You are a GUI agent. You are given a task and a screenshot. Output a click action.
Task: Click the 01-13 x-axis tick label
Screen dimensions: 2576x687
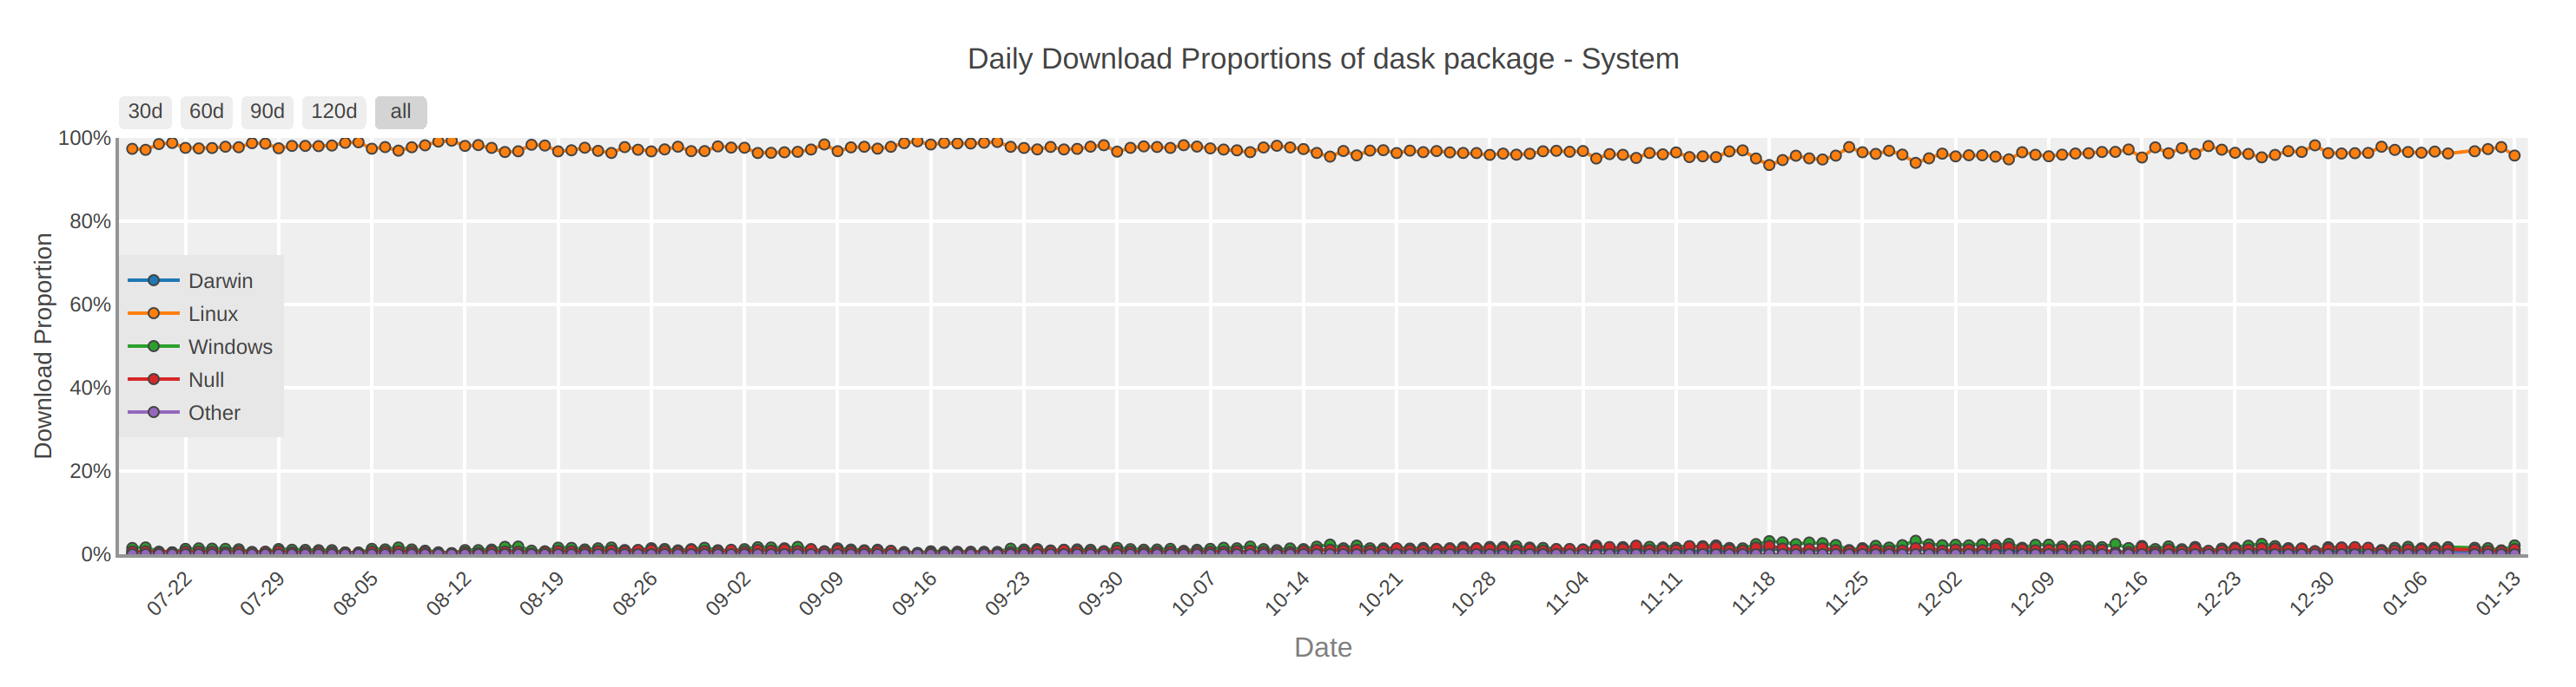(2499, 594)
